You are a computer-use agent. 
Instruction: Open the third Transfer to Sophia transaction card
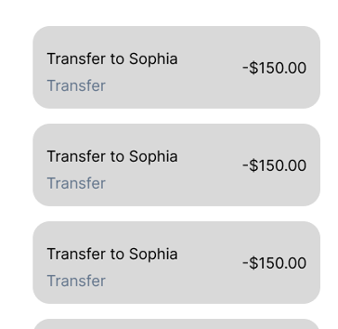177,262
